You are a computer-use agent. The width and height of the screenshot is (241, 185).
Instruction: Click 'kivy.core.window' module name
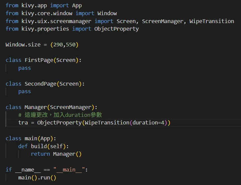point(47,13)
